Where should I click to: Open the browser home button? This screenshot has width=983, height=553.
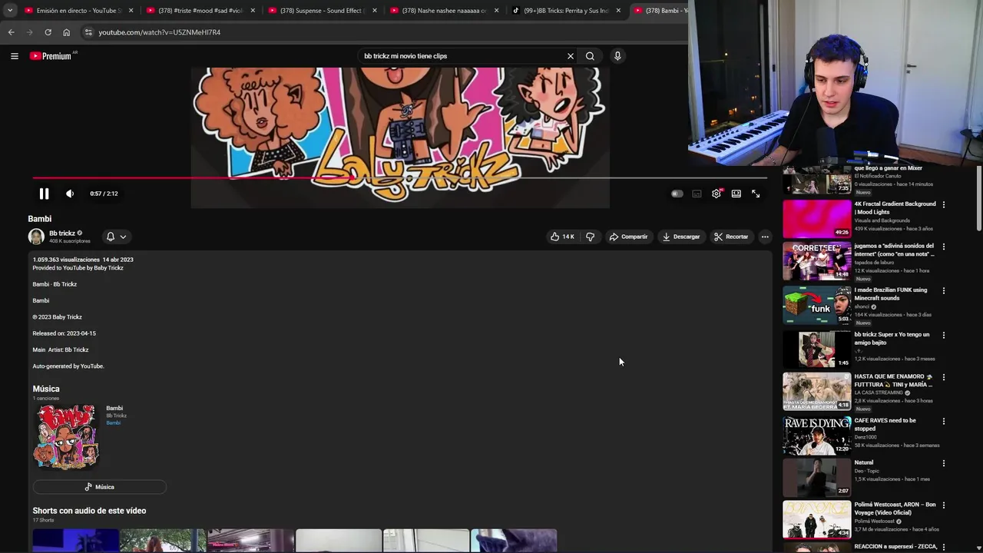(x=66, y=32)
